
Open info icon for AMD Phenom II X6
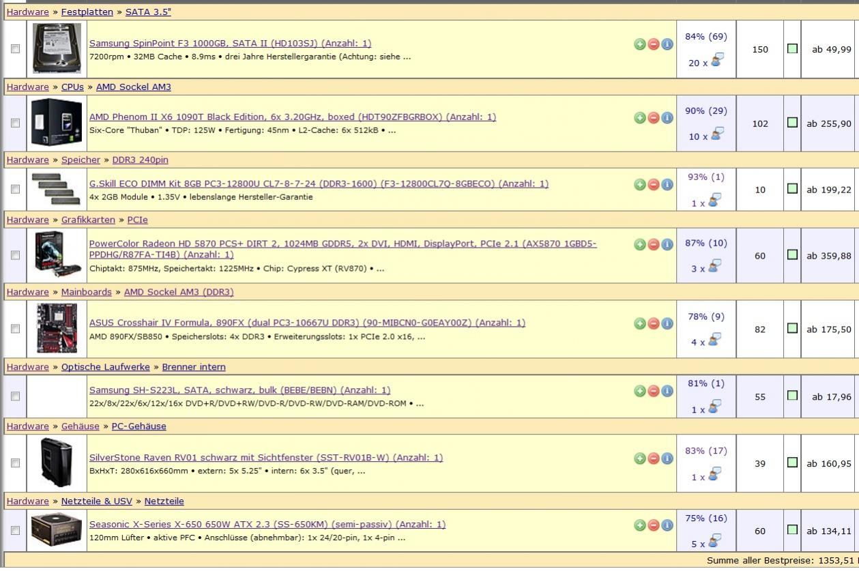pos(667,117)
